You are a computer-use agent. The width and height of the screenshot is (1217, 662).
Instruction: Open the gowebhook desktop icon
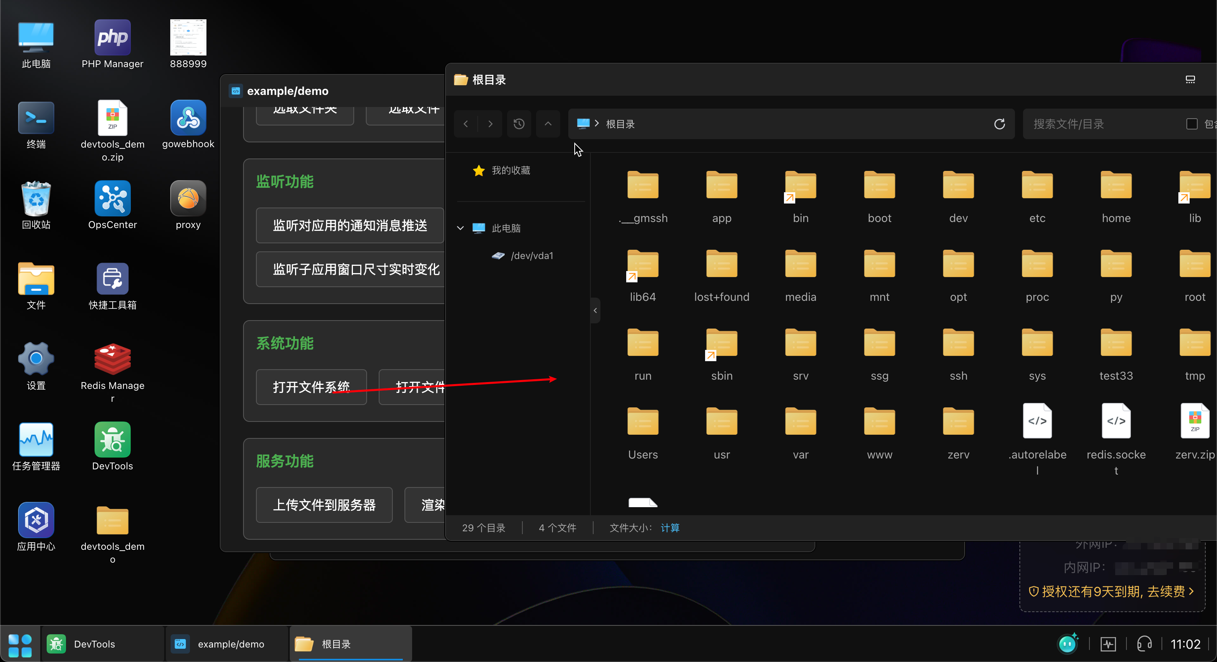point(188,125)
